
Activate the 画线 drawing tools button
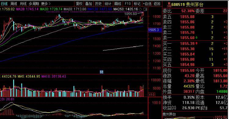pyautogui.click(x=118, y=4)
